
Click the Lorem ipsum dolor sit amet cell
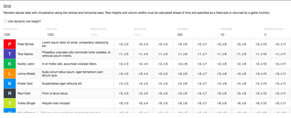[x=77, y=44]
